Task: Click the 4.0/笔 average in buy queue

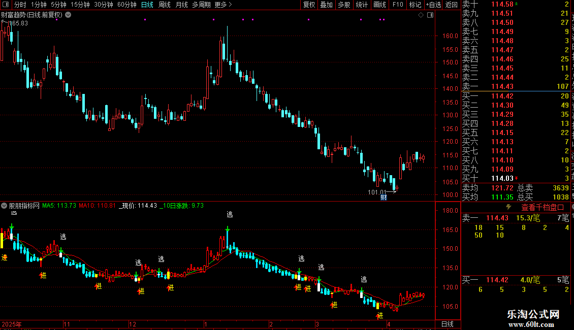Action: click(x=530, y=280)
